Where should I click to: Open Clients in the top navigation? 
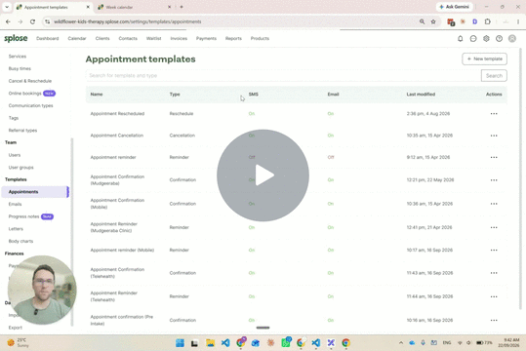click(102, 39)
